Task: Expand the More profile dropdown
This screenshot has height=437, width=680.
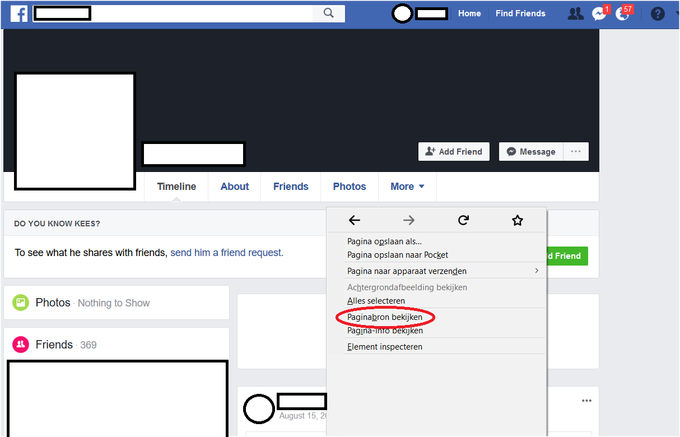Action: (407, 187)
